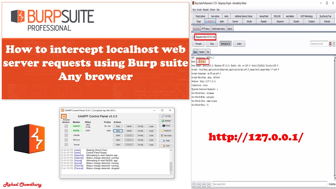This screenshot has width=336, height=189.
Task: Go to previous search match
Action: coord(199,184)
